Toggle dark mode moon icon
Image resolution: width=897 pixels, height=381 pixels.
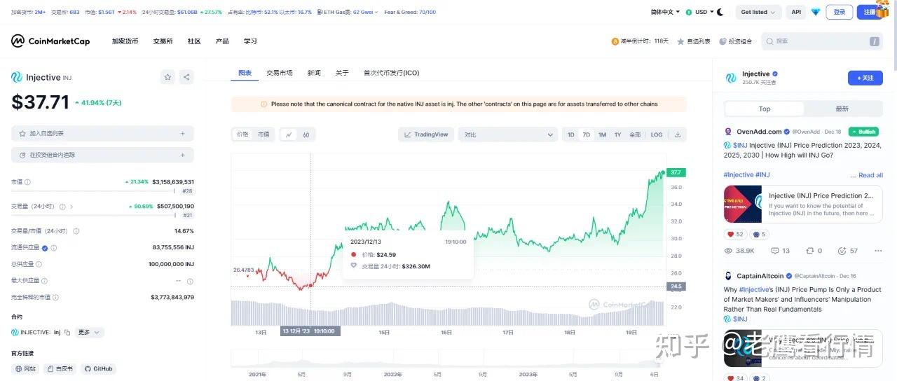(720, 12)
